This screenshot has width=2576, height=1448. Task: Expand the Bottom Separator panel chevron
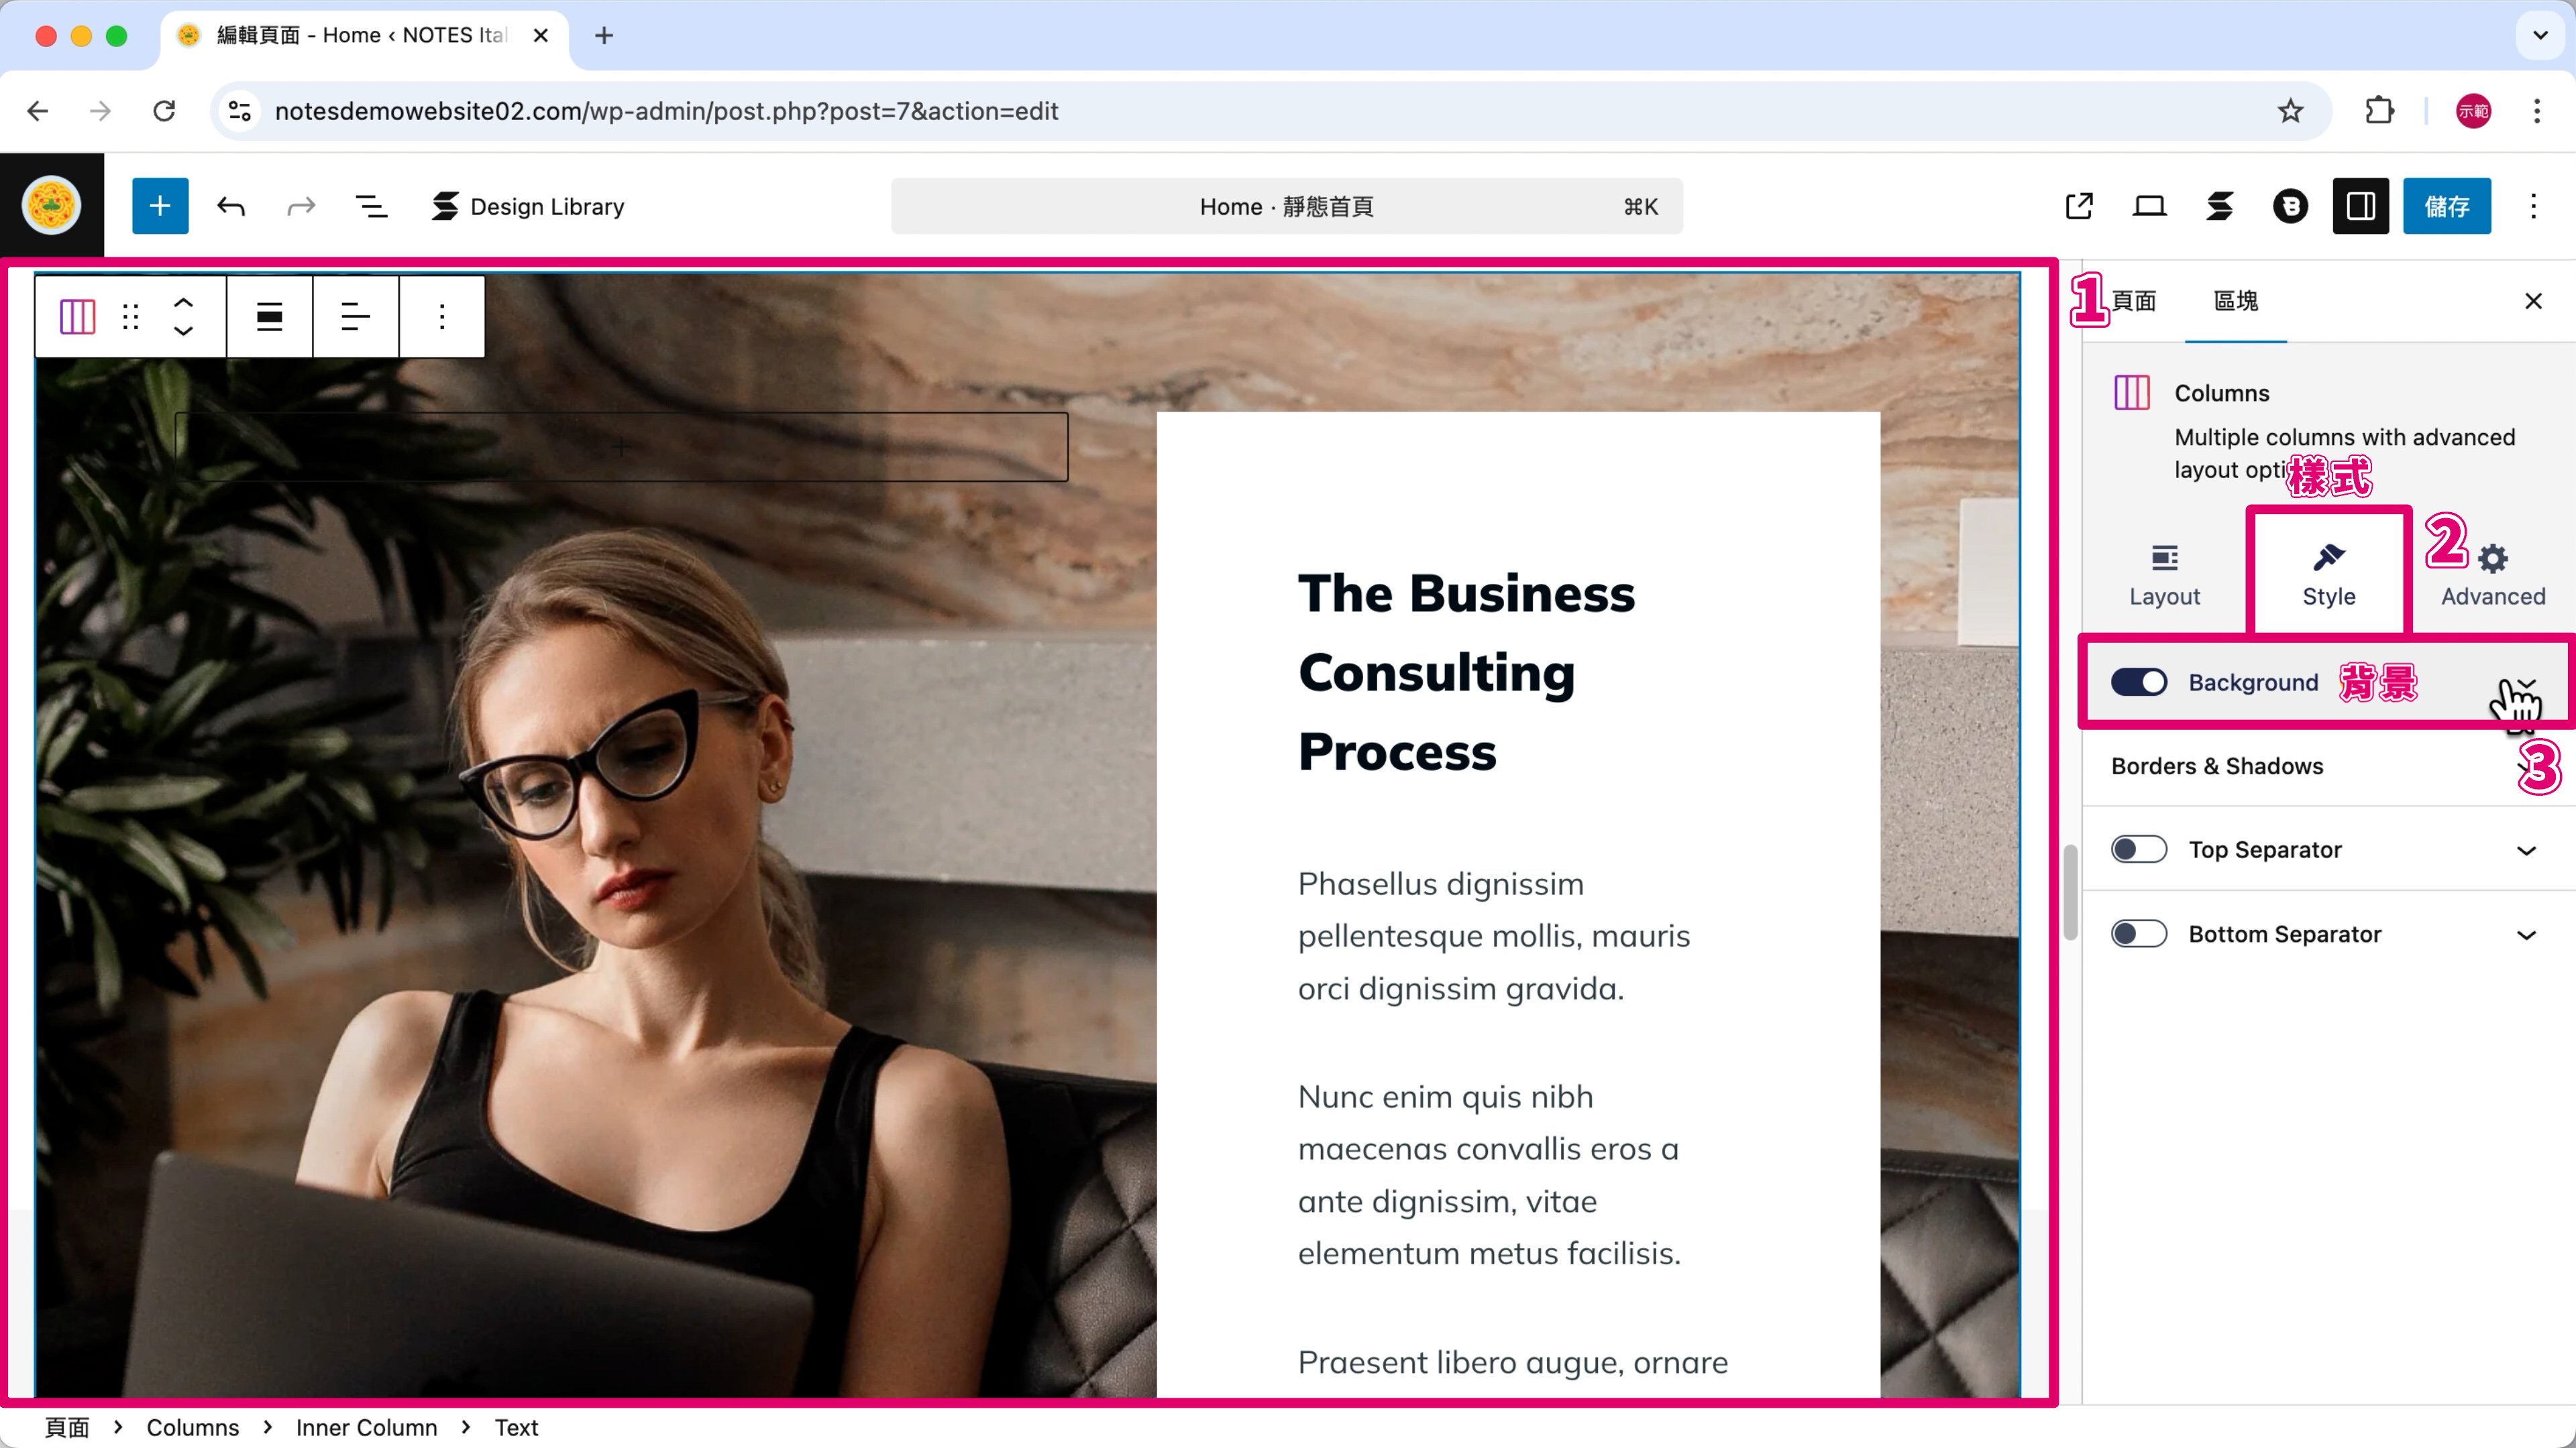2526,935
